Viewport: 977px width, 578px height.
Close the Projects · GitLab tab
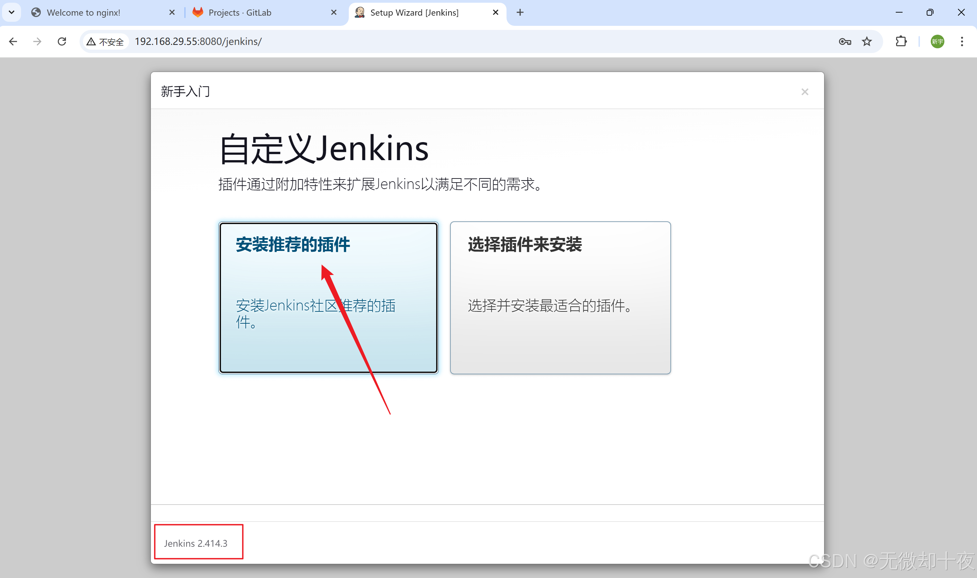tap(334, 13)
